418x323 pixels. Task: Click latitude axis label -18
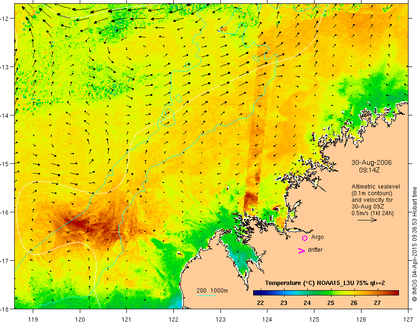(5, 309)
